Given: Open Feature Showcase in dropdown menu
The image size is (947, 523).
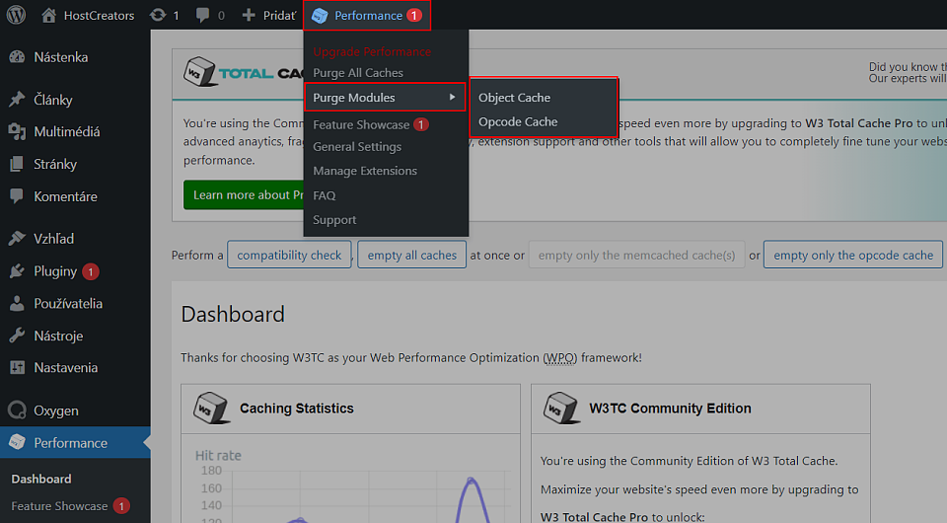Looking at the screenshot, I should [370, 124].
